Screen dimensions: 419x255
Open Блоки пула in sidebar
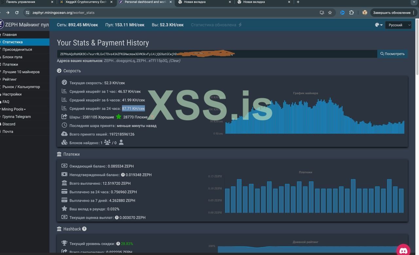point(12,57)
